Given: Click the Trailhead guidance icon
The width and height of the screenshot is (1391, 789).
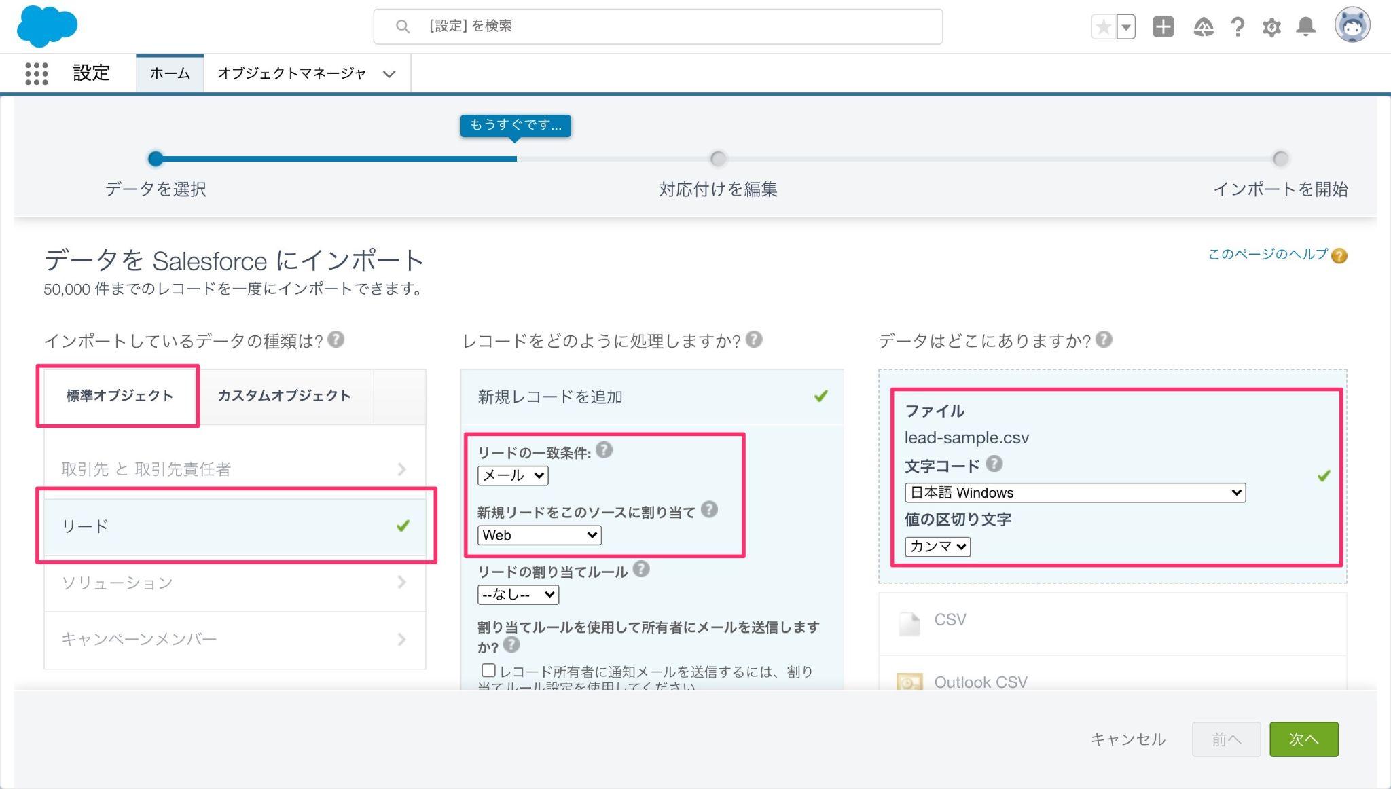Looking at the screenshot, I should (1203, 27).
